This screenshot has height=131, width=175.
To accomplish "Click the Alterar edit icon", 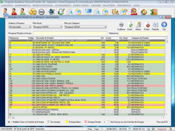I will 138,24.
